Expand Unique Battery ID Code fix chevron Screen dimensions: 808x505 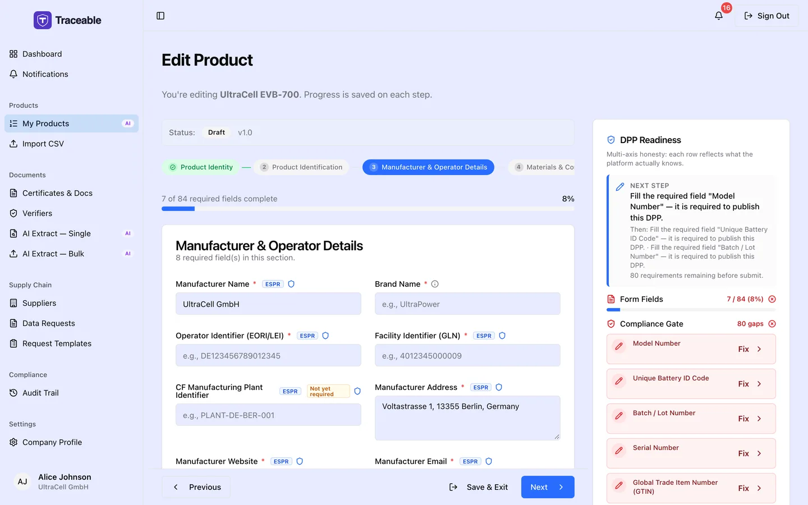[x=759, y=384]
